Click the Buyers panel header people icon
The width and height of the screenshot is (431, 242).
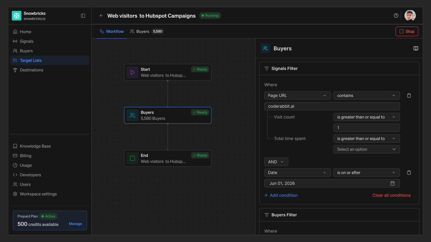(x=265, y=48)
